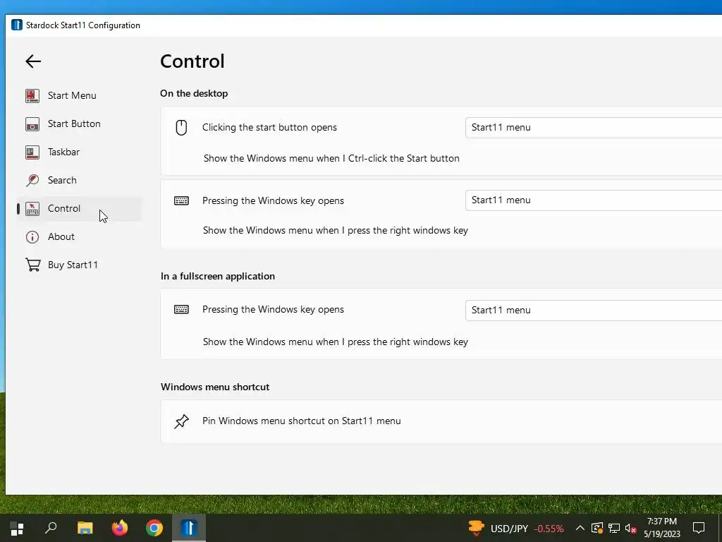This screenshot has height=542, width=722.
Task: Show hidden system tray icons
Action: (580, 528)
